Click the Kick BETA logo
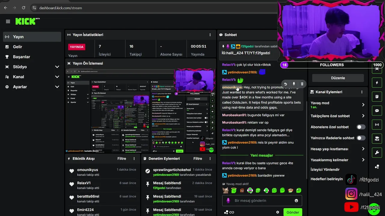The height and width of the screenshot is (216, 385). 27,21
